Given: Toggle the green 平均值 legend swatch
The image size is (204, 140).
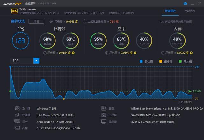Looking at the screenshot, I should (x=180, y=61).
